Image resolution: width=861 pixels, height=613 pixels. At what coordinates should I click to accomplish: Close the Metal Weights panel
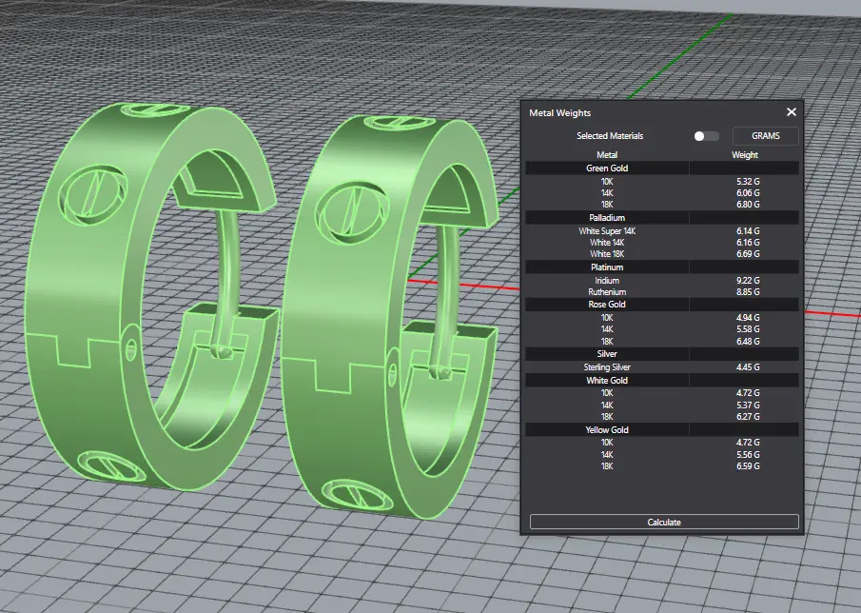pyautogui.click(x=791, y=112)
